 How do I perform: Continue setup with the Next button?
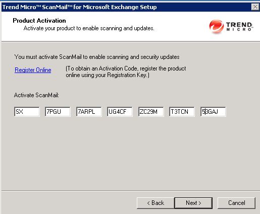(x=193, y=203)
